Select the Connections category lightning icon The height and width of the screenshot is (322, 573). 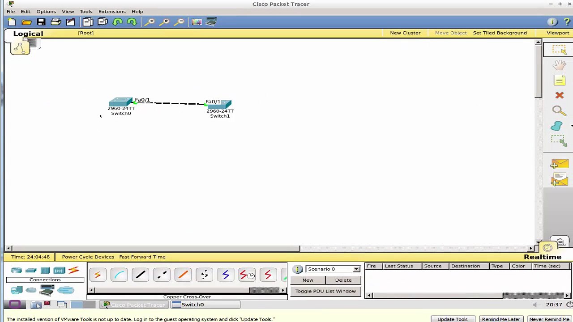(x=73, y=271)
